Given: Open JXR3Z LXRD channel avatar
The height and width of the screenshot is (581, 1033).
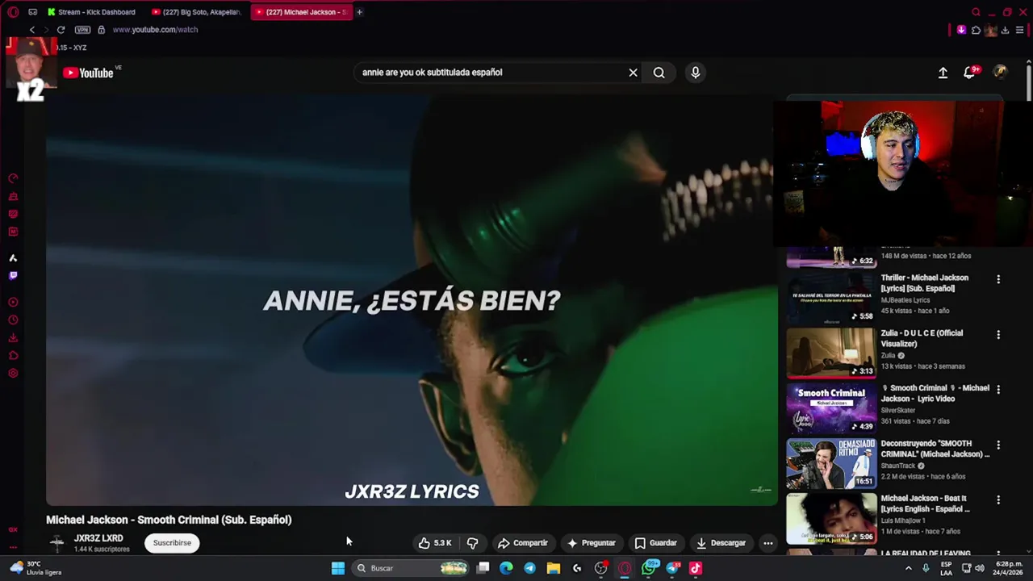Looking at the screenshot, I should coord(56,543).
